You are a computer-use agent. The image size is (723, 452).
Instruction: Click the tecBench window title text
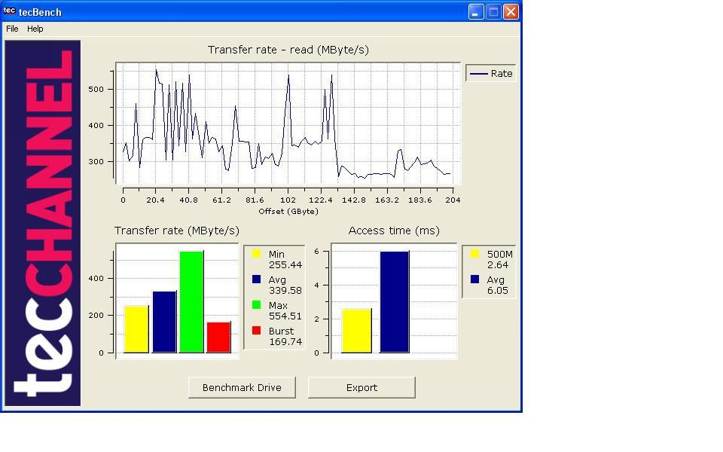[40, 12]
